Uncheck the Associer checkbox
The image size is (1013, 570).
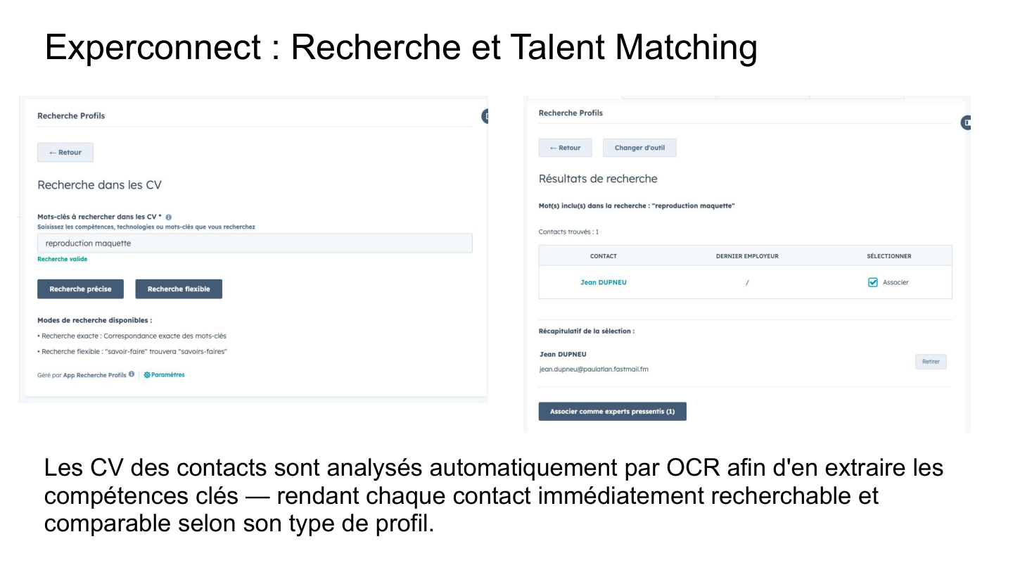pyautogui.click(x=873, y=282)
